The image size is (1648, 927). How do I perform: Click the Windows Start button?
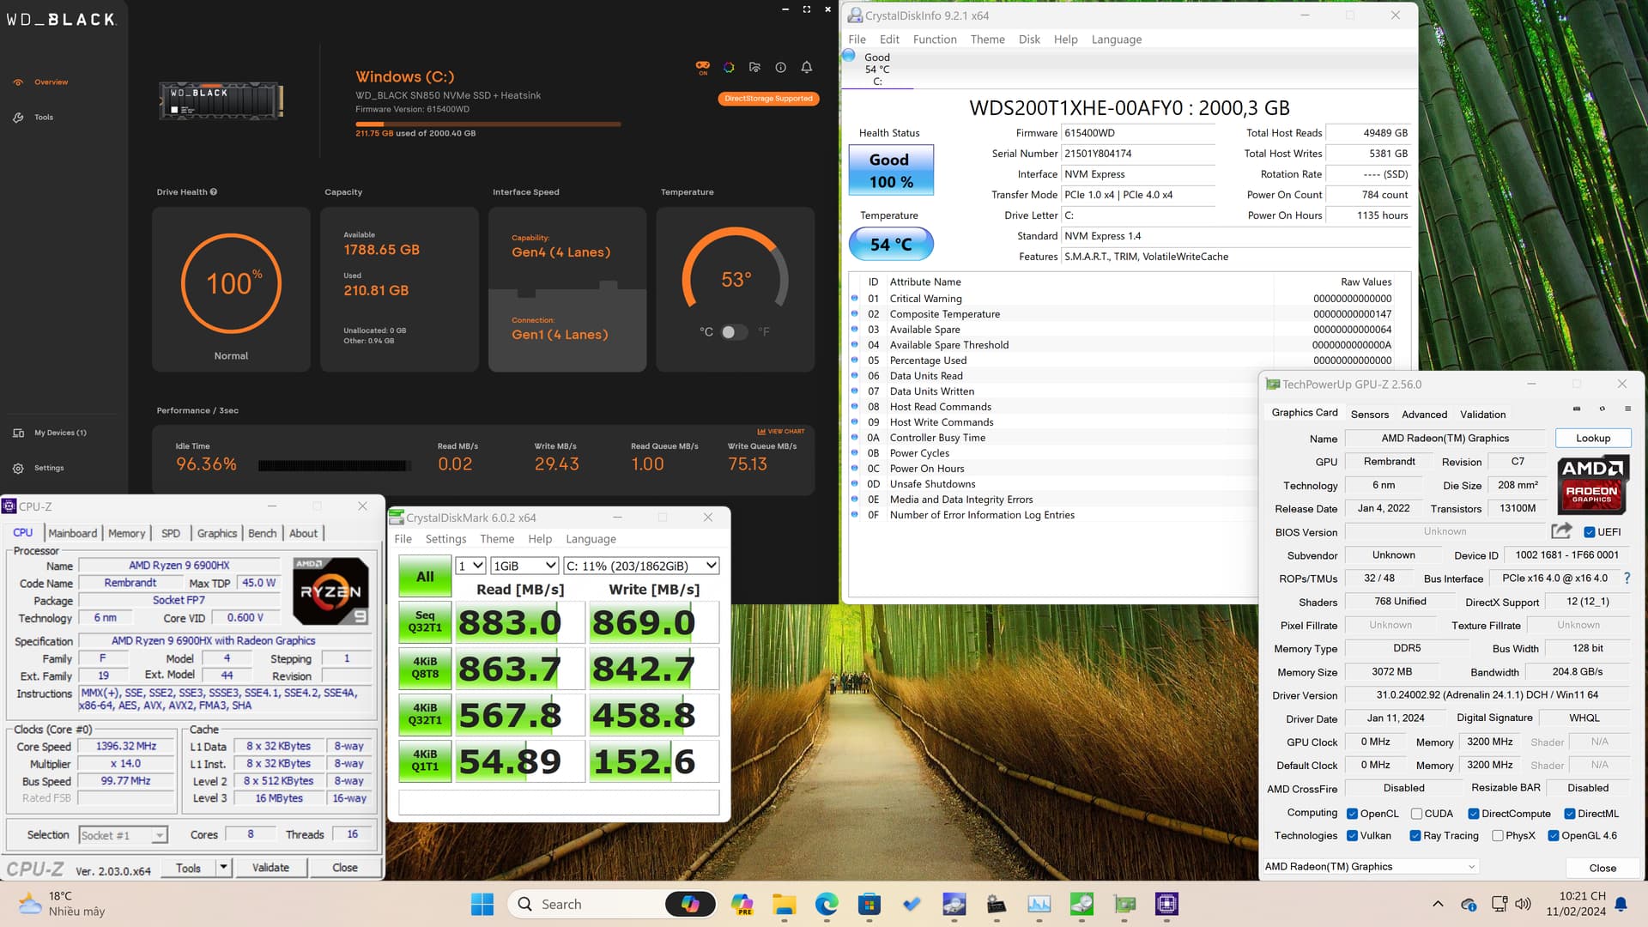tap(482, 904)
